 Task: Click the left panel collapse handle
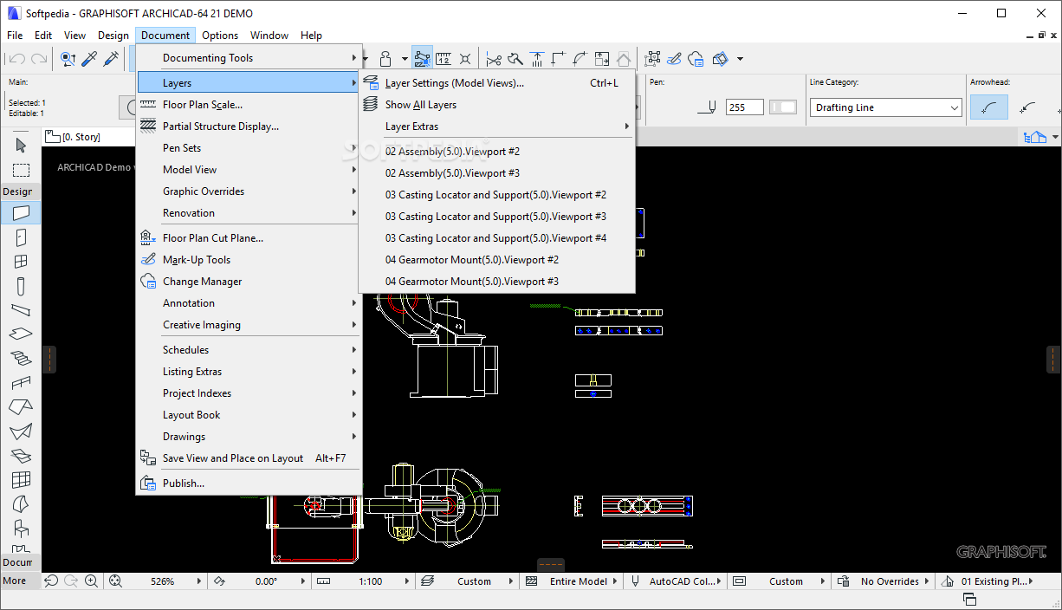click(49, 359)
